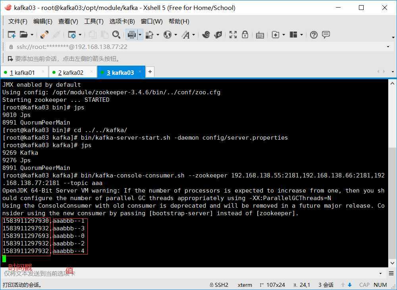Expand the Open session folder dropdown arrow
The width and height of the screenshot is (397, 290).
point(32,35)
